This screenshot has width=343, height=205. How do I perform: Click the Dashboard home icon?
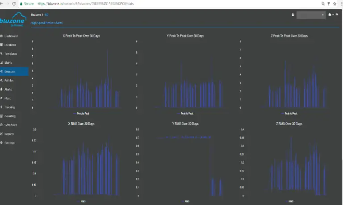click(1, 36)
